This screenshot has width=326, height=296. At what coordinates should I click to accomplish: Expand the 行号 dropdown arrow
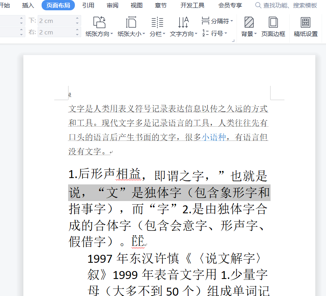[226, 33]
